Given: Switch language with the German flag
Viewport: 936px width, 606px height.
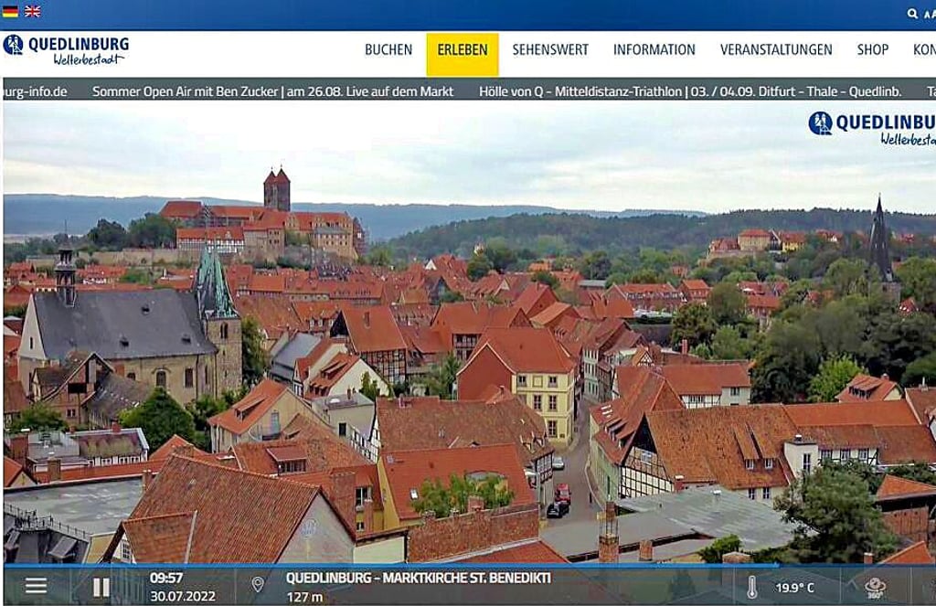Looking at the screenshot, I should pyautogui.click(x=10, y=12).
